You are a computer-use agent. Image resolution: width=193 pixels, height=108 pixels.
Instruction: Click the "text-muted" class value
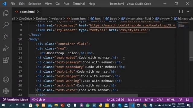point(66,58)
